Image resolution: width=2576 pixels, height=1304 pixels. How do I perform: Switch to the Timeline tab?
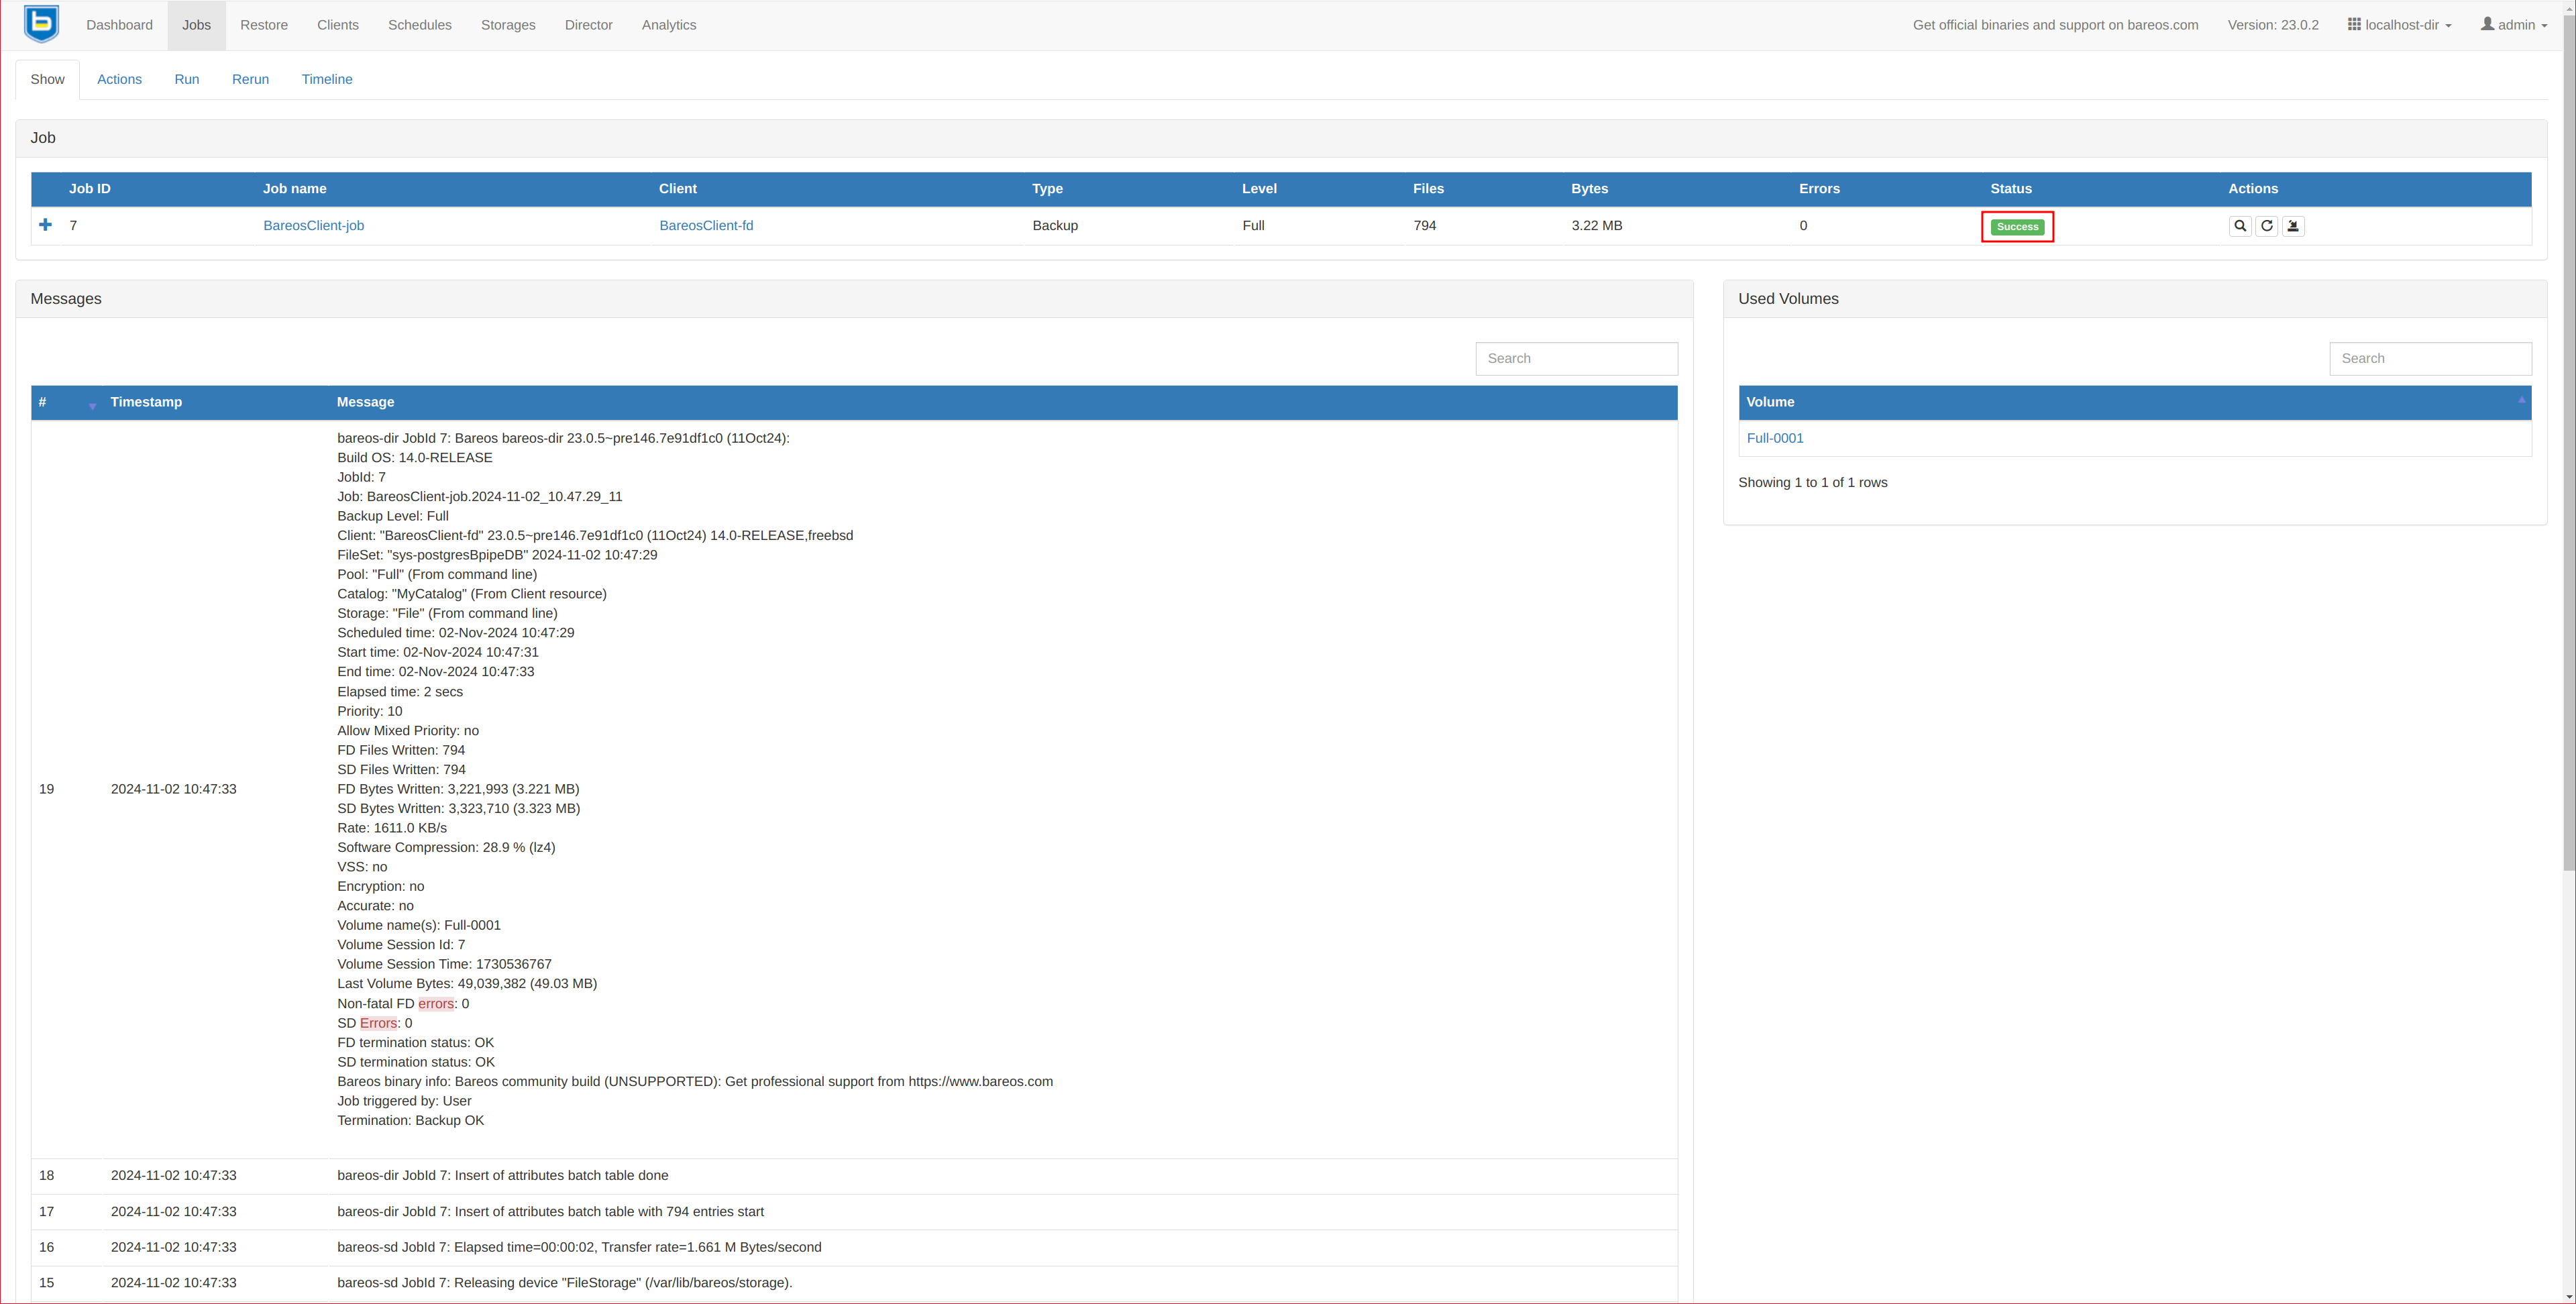327,79
